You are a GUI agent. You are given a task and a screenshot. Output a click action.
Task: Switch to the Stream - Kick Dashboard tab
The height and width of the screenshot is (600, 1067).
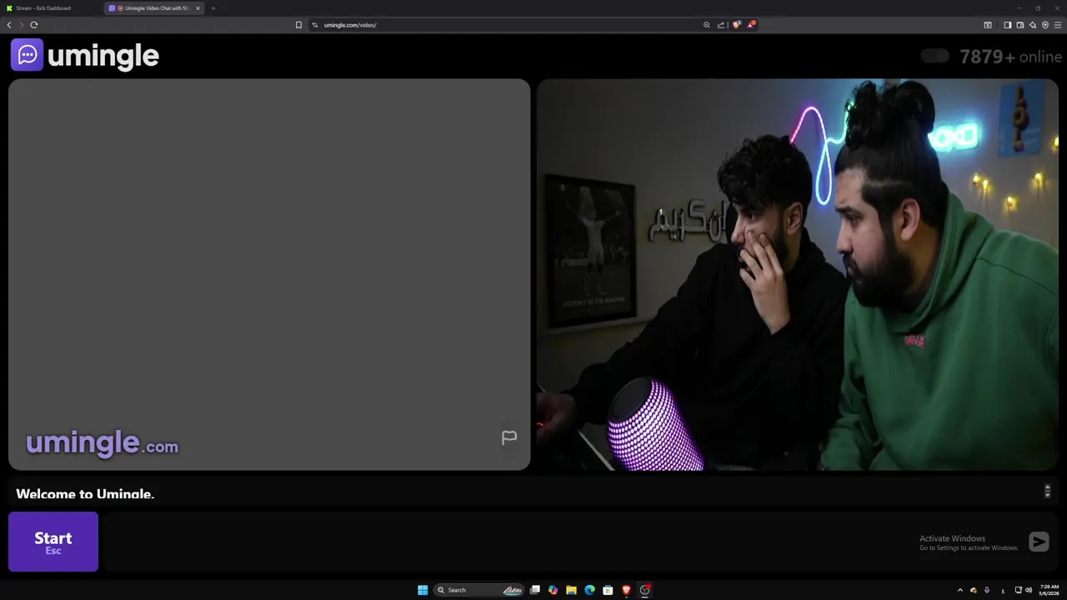(x=50, y=8)
